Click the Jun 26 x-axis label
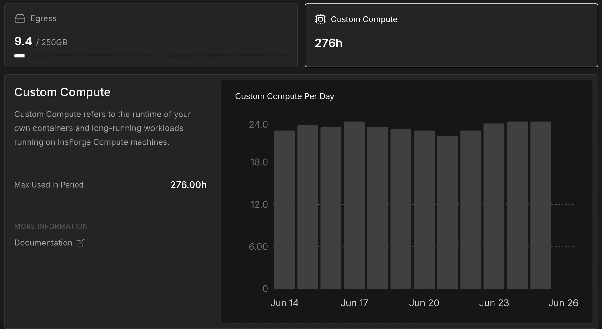 [563, 303]
